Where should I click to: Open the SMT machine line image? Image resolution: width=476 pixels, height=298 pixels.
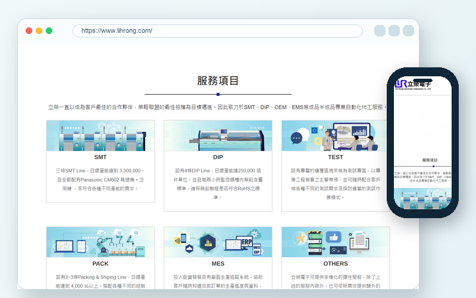(x=101, y=136)
